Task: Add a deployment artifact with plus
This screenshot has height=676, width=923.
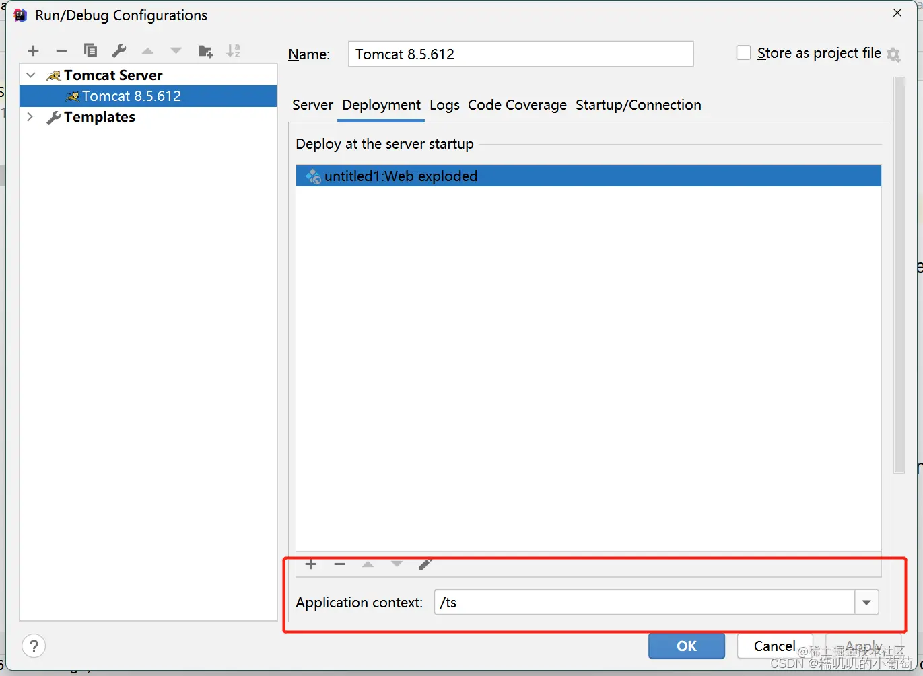Action: pyautogui.click(x=310, y=564)
